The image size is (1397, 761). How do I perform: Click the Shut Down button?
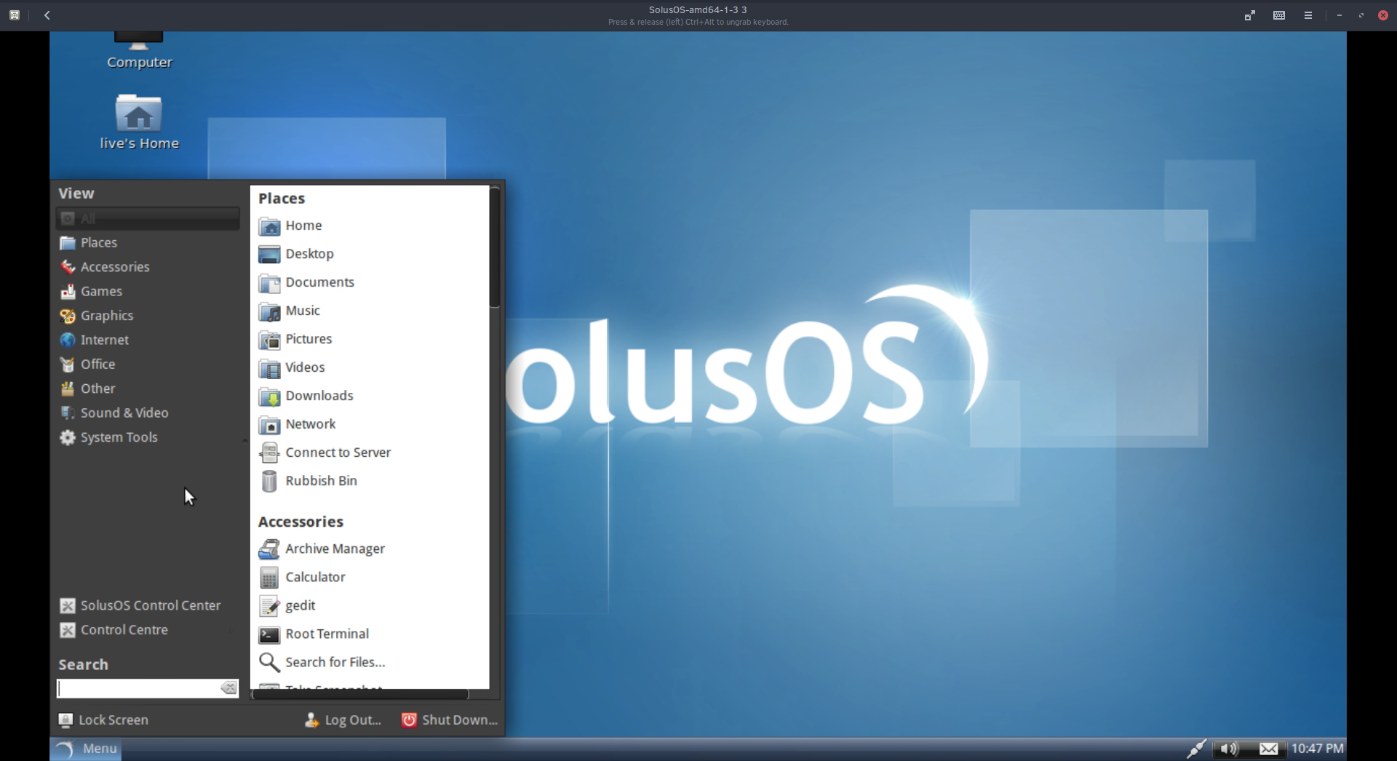pyautogui.click(x=450, y=720)
